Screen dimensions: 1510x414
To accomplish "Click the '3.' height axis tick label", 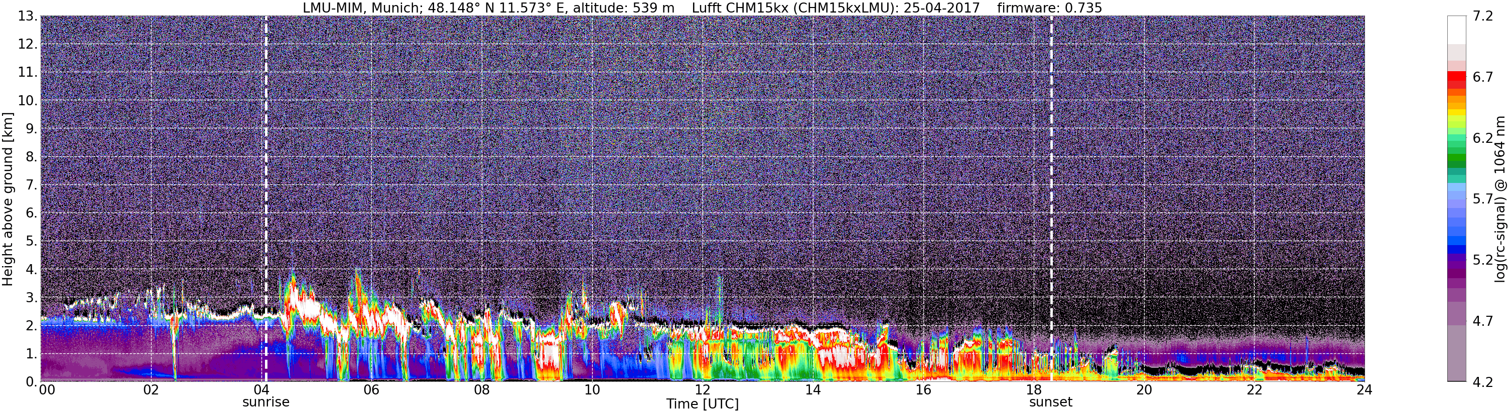I will (32, 297).
